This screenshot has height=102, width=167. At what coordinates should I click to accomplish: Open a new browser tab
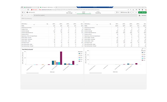pyautogui.click(x=56, y=7)
